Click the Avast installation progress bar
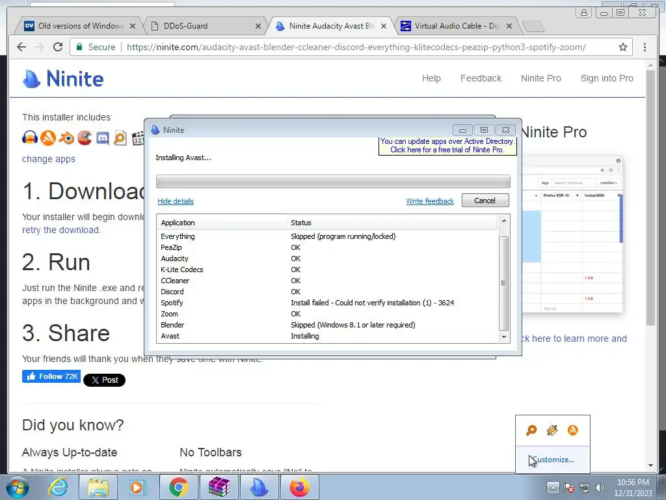This screenshot has width=666, height=500. pos(333,181)
